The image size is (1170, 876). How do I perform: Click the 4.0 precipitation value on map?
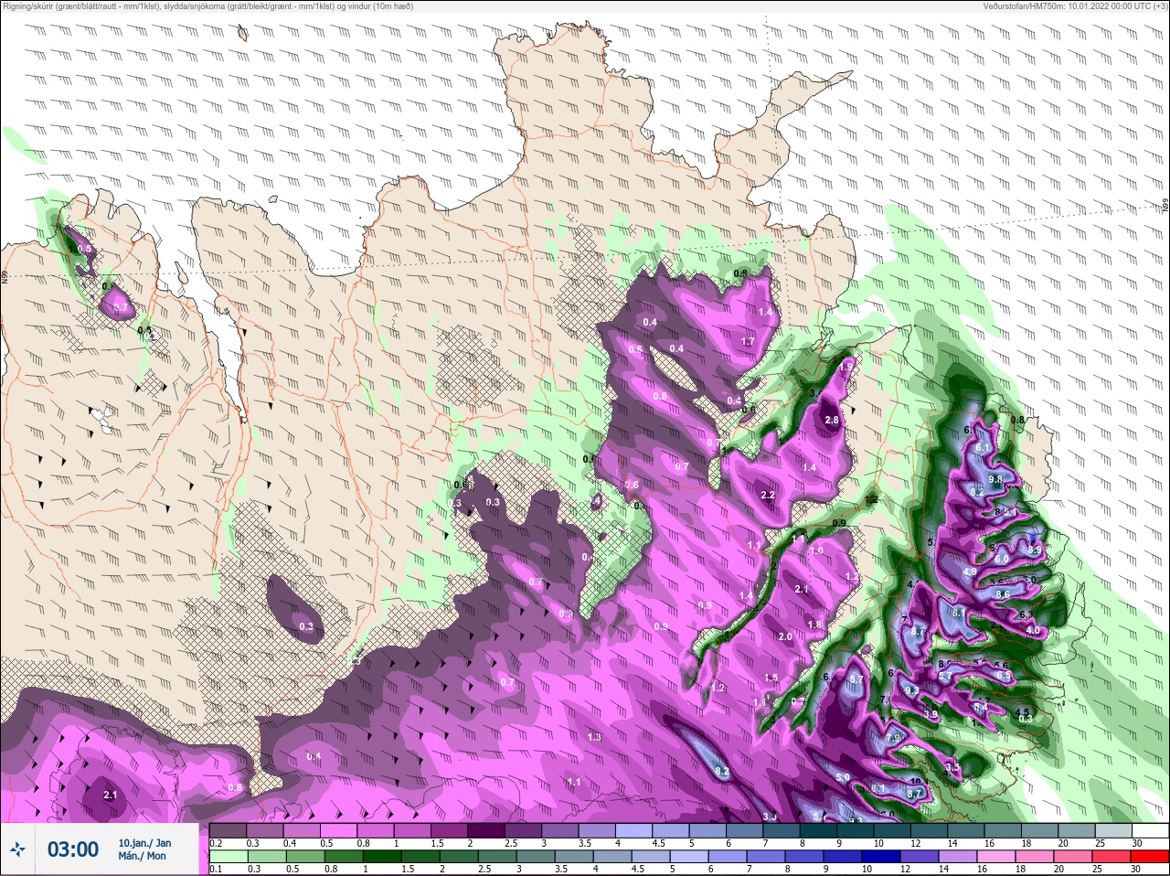pos(1034,631)
